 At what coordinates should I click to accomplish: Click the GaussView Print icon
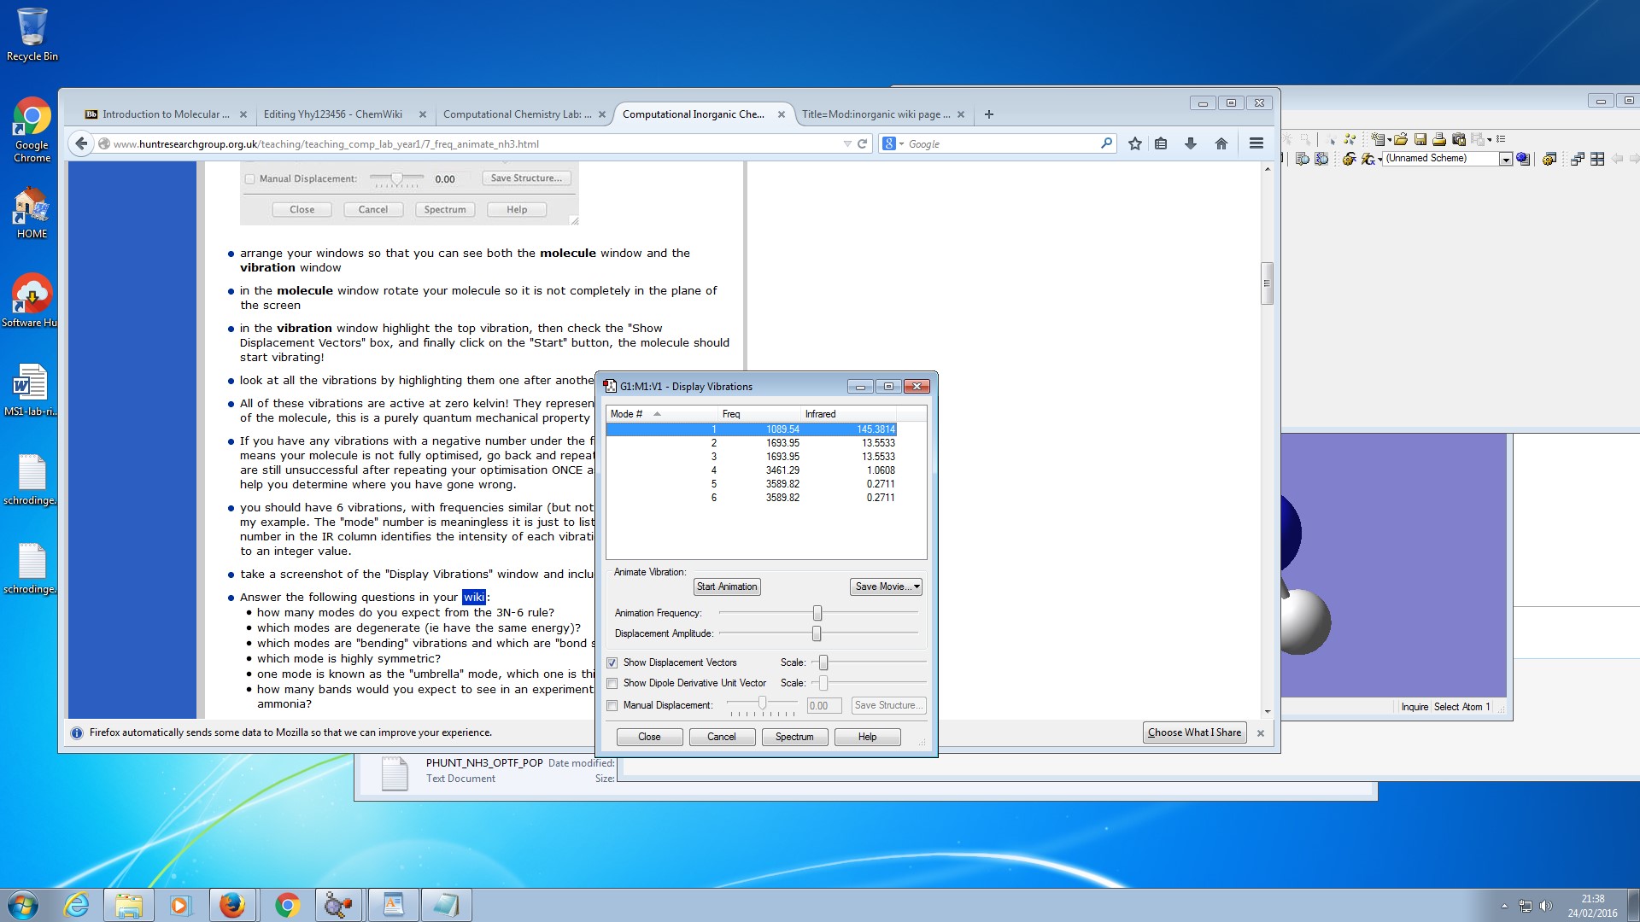point(1439,139)
